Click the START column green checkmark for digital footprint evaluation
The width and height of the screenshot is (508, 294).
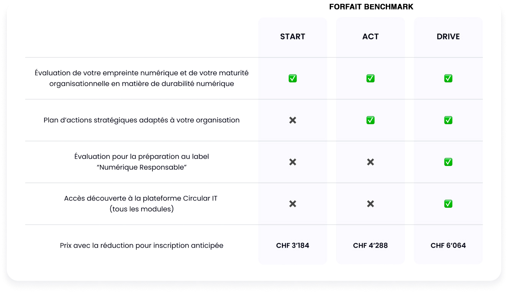pyautogui.click(x=293, y=78)
